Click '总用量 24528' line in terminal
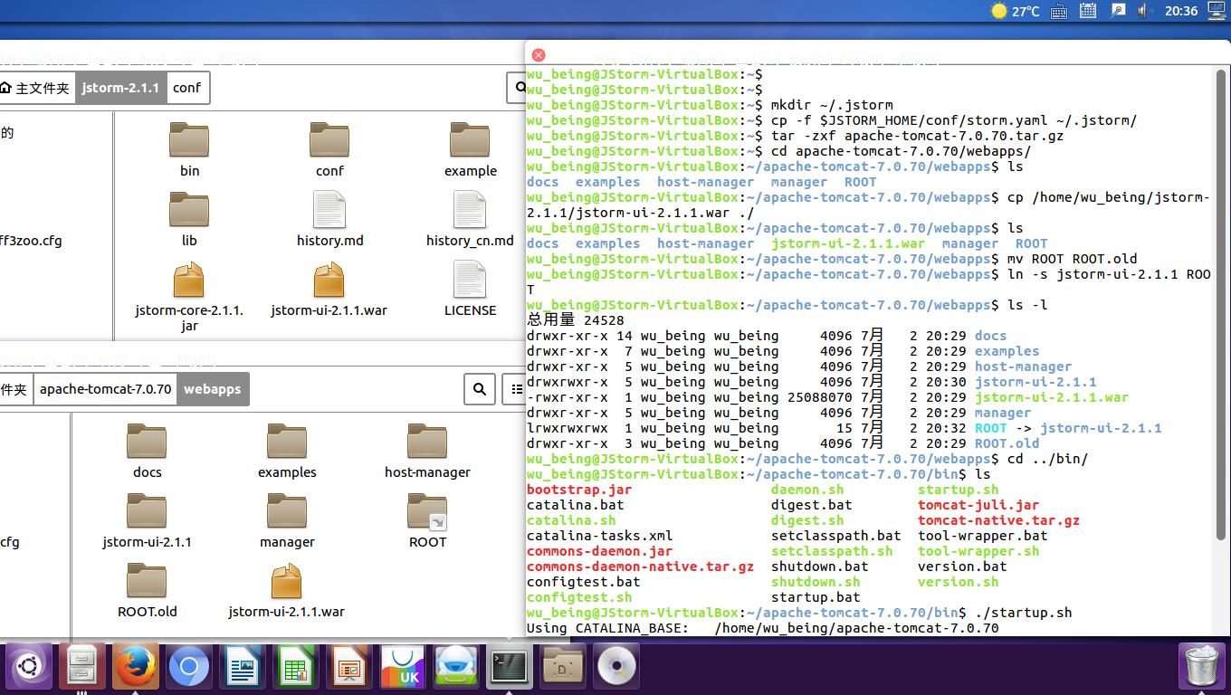Screen dimensions: 1231x695 (576, 320)
